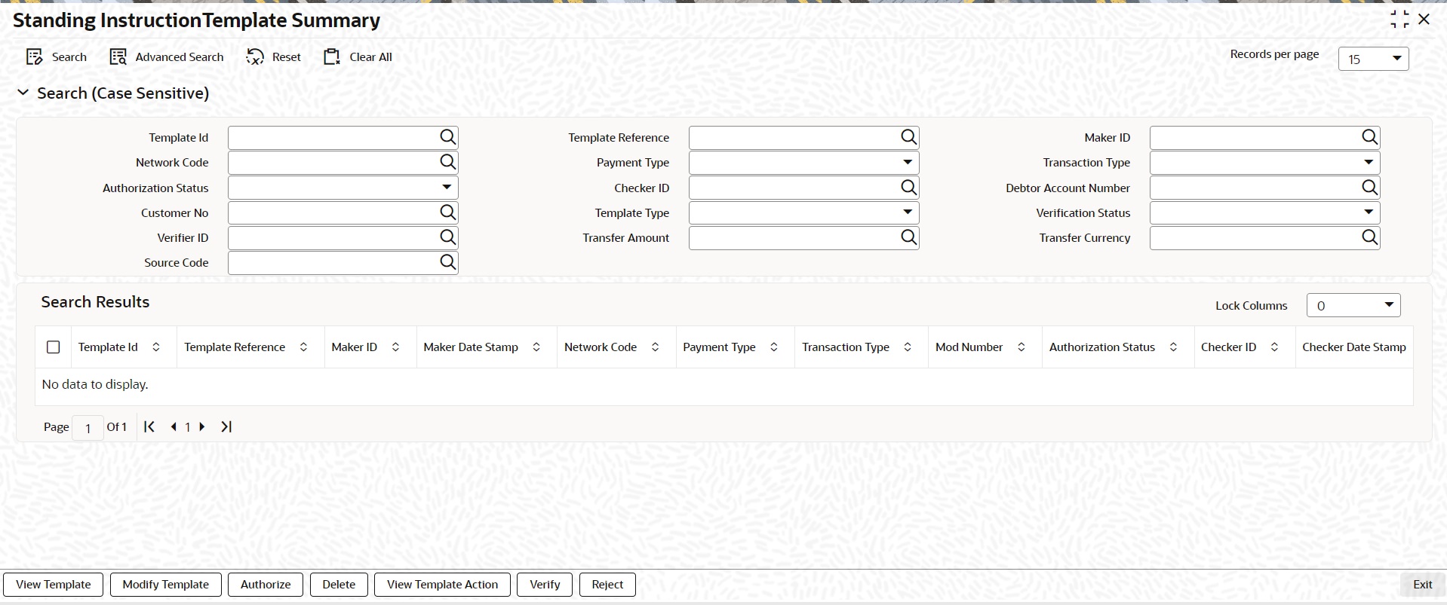Open Checker ID lookup magnifier
1447x605 pixels.
tap(909, 188)
